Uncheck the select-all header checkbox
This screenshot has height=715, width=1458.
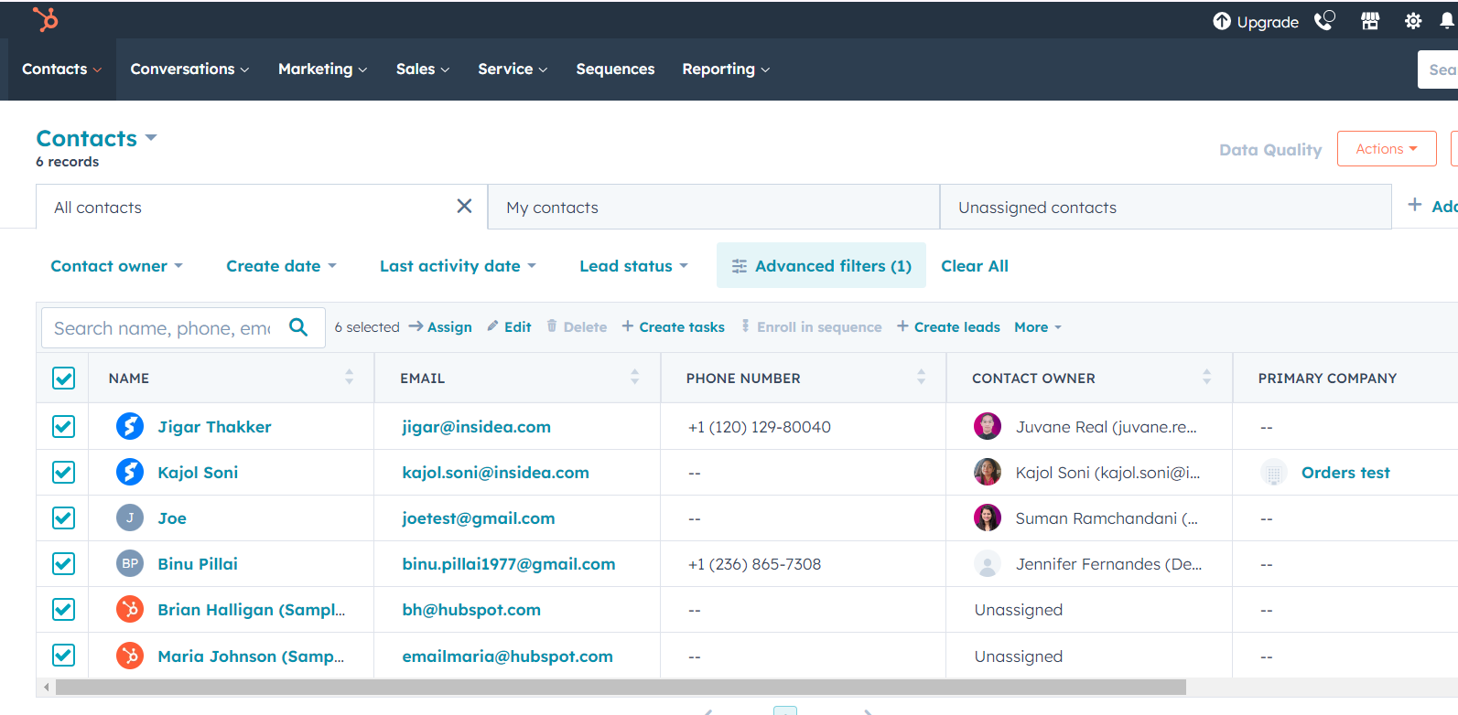point(63,378)
